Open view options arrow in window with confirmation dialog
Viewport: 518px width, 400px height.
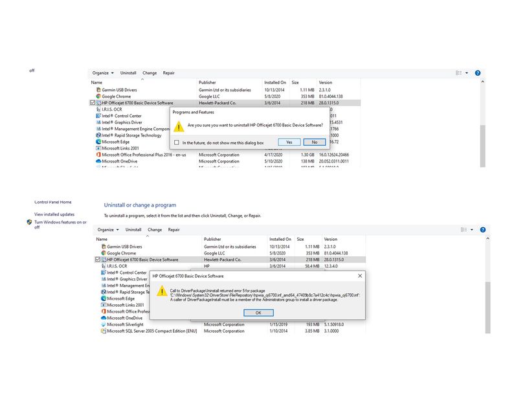[466, 72]
